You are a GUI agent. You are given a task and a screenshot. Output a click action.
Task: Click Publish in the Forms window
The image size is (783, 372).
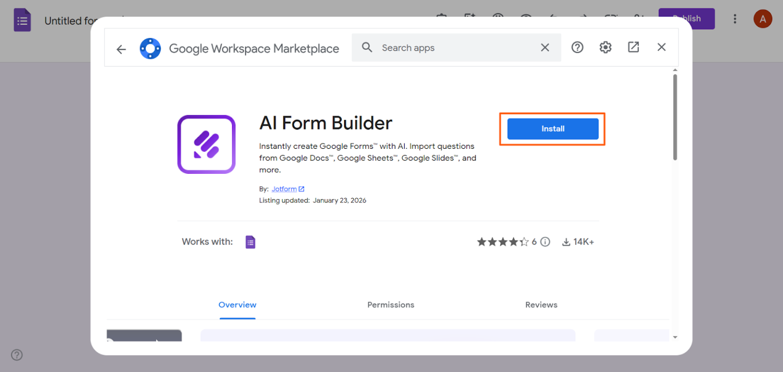[687, 18]
